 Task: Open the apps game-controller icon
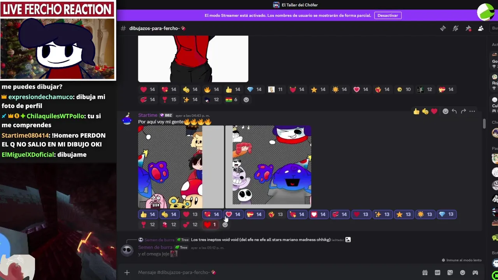point(475,273)
